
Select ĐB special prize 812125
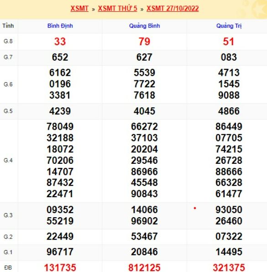point(144,267)
